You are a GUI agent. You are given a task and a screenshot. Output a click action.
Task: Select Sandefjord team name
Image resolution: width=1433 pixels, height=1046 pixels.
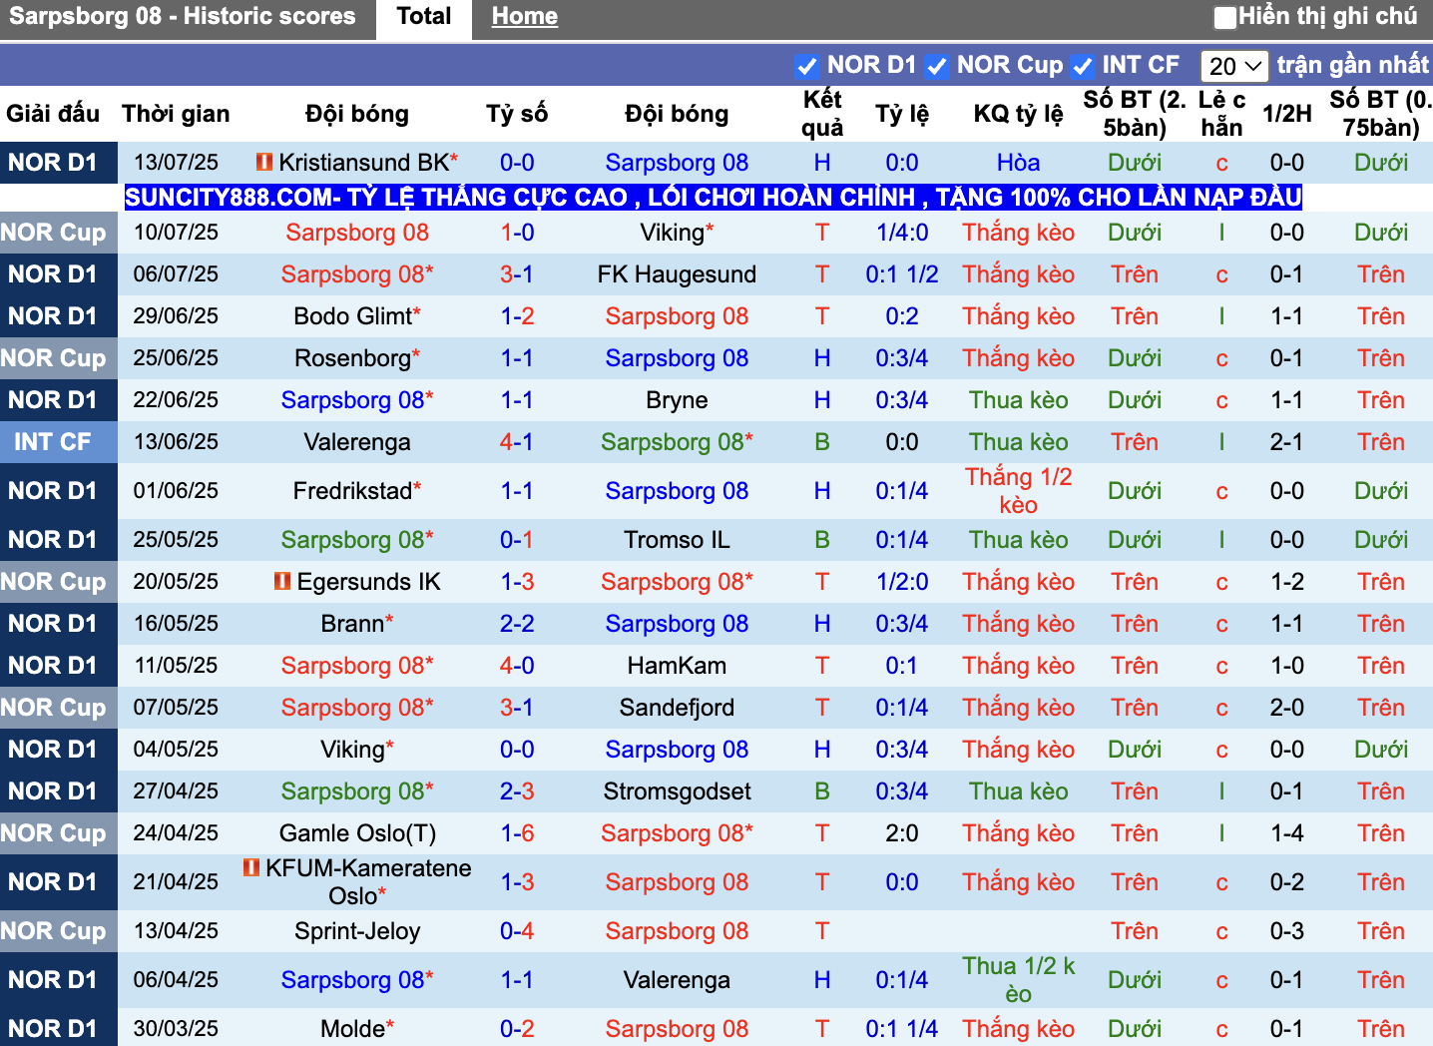click(x=677, y=708)
